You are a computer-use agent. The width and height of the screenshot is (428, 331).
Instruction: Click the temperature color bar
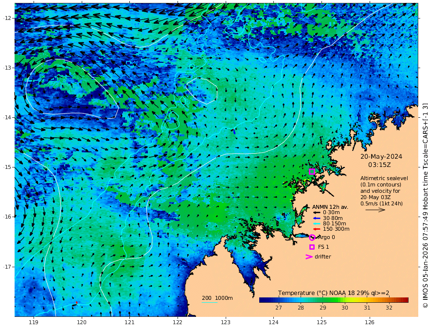pos(334,300)
